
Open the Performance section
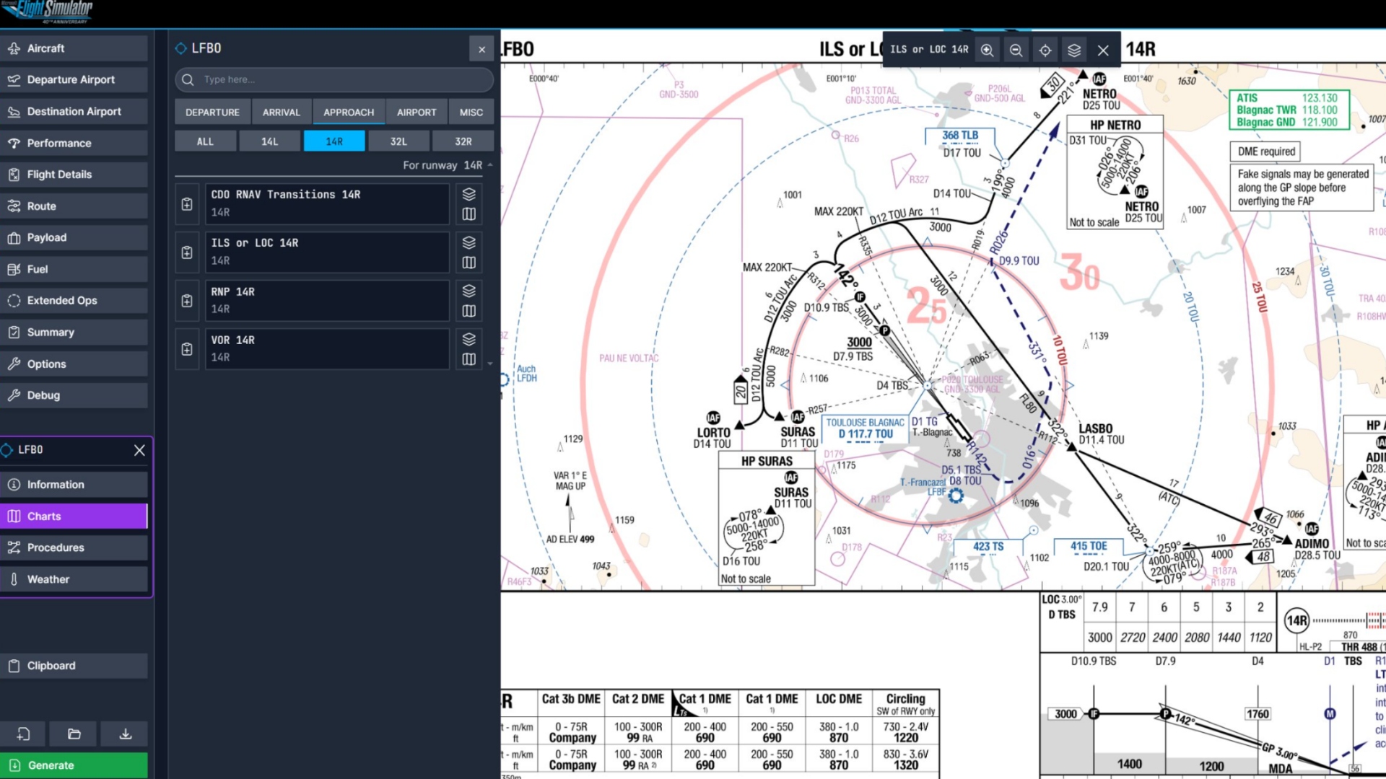(x=74, y=143)
